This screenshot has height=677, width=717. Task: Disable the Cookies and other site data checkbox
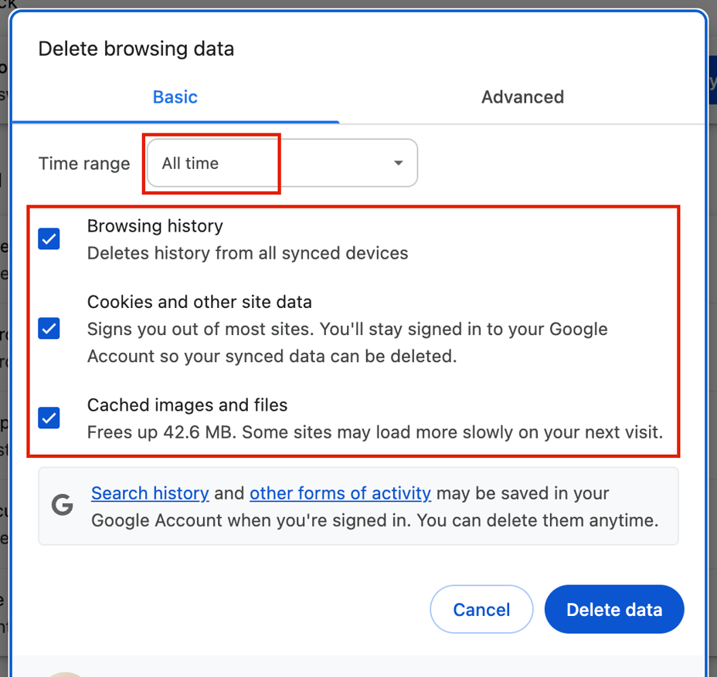click(49, 329)
